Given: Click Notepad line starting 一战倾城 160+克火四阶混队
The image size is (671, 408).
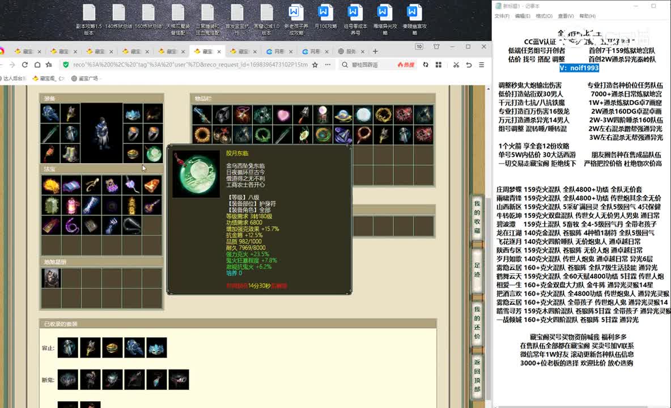Looking at the screenshot, I should point(567,320).
